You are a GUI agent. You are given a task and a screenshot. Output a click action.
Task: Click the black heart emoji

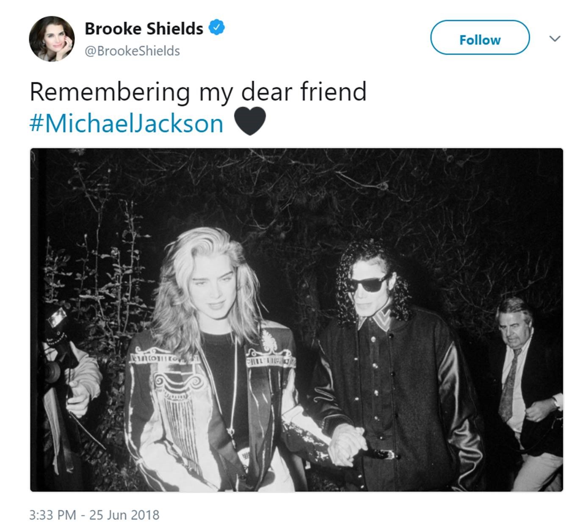tap(250, 121)
